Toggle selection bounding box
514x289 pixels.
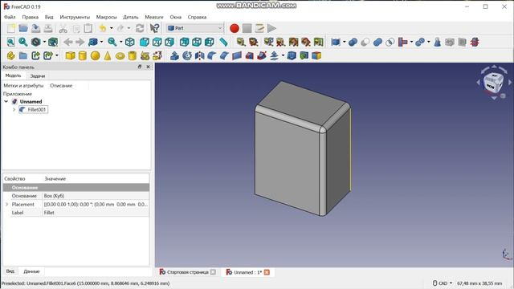pos(53,42)
